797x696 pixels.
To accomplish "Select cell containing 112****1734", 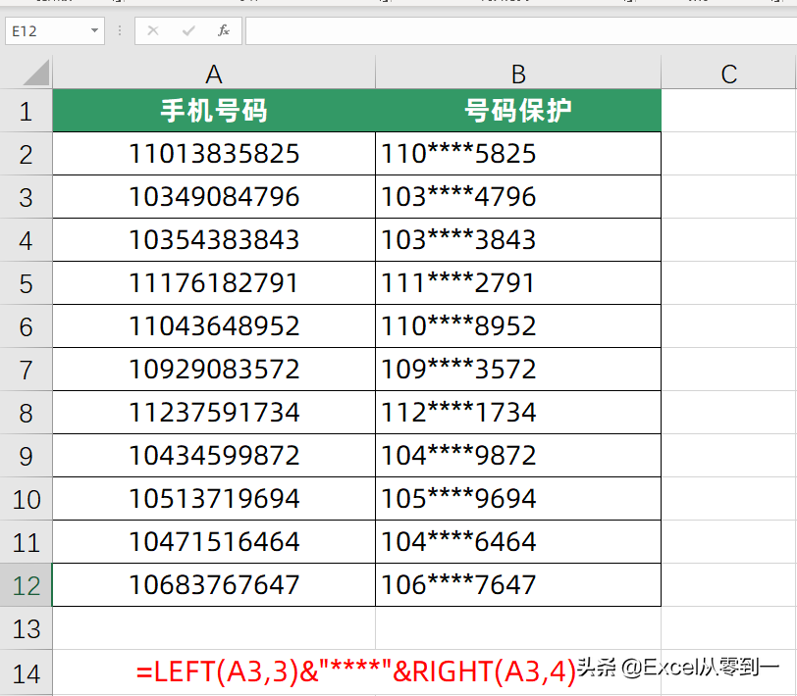I will (x=518, y=413).
